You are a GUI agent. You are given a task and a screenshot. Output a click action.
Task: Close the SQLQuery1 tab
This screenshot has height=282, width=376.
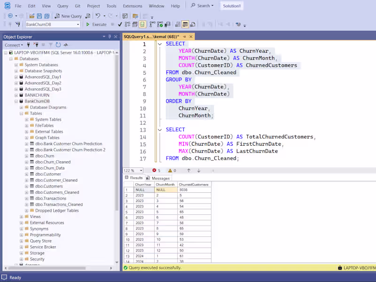point(191,37)
